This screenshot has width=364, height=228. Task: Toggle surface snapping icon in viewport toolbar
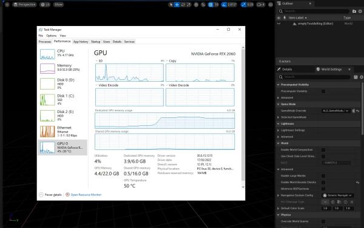click(x=203, y=5)
